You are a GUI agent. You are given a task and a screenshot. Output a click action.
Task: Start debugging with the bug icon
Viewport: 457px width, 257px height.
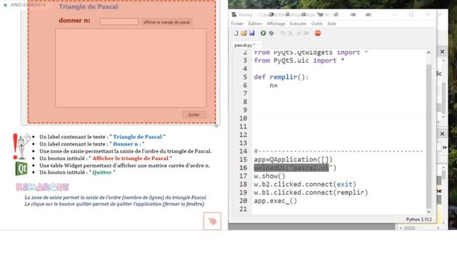[271, 34]
